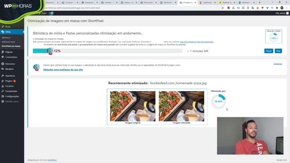Viewport: 290px width, 163px height.
Task: Click the ShortPixel icon in the admin bar
Action: (x=51, y=13)
